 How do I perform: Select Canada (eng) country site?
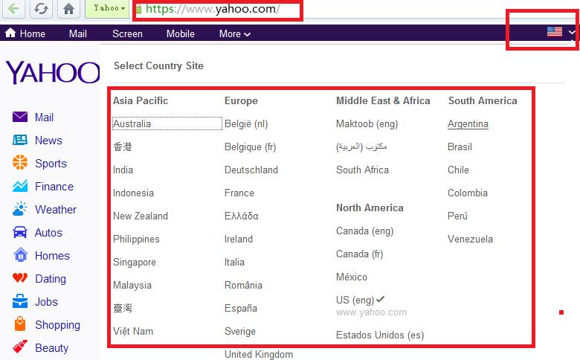364,231
